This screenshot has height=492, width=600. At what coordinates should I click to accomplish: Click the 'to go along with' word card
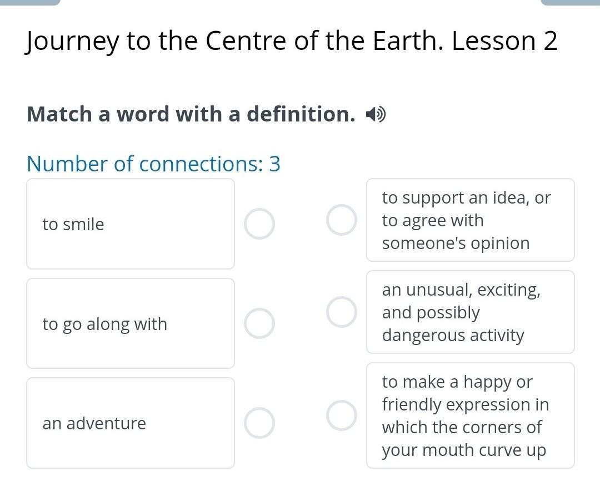click(x=131, y=323)
